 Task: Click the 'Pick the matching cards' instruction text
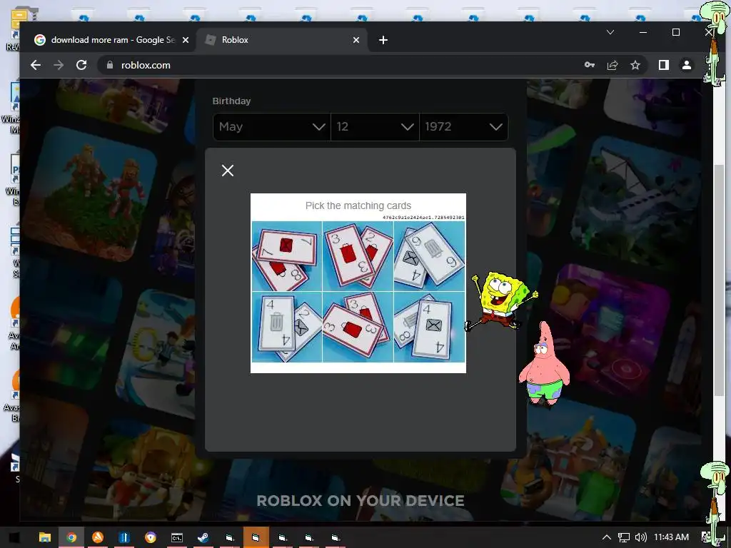pyautogui.click(x=358, y=205)
